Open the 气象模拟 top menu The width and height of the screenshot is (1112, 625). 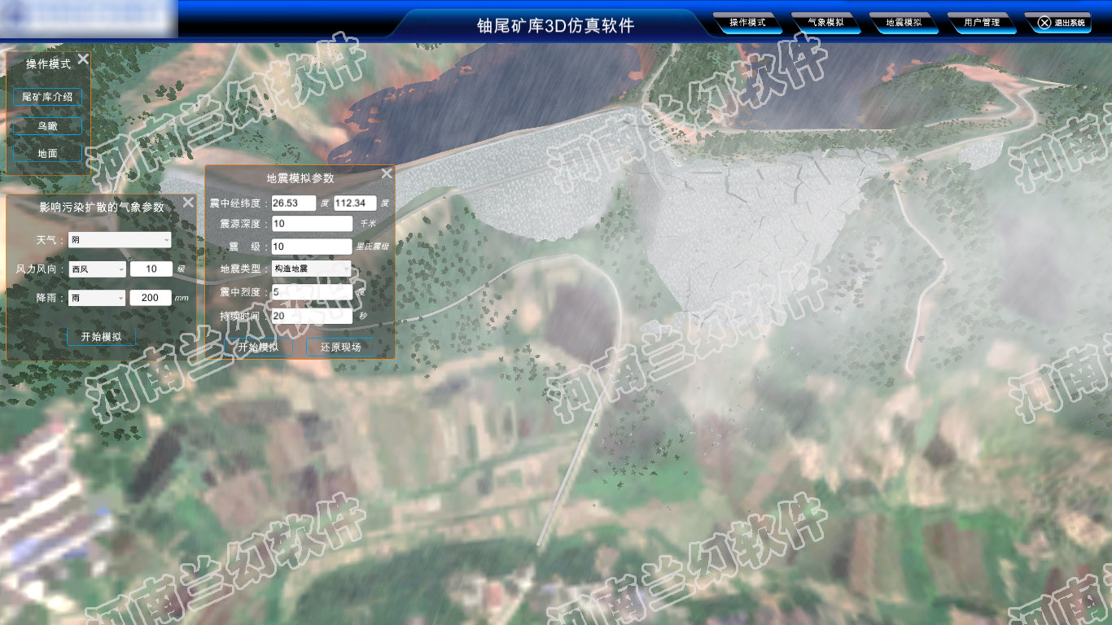[x=825, y=23]
